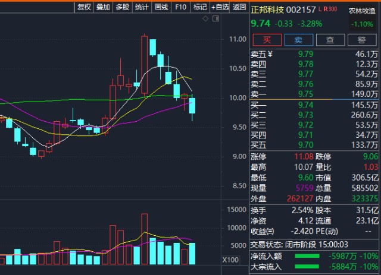Click the blue 卖 sell button

tap(299, 40)
